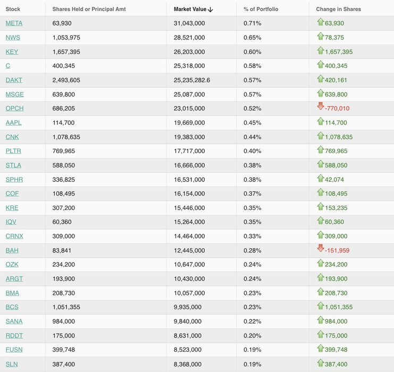Click the green up arrow for C row
The width and height of the screenshot is (394, 372).
(x=321, y=64)
